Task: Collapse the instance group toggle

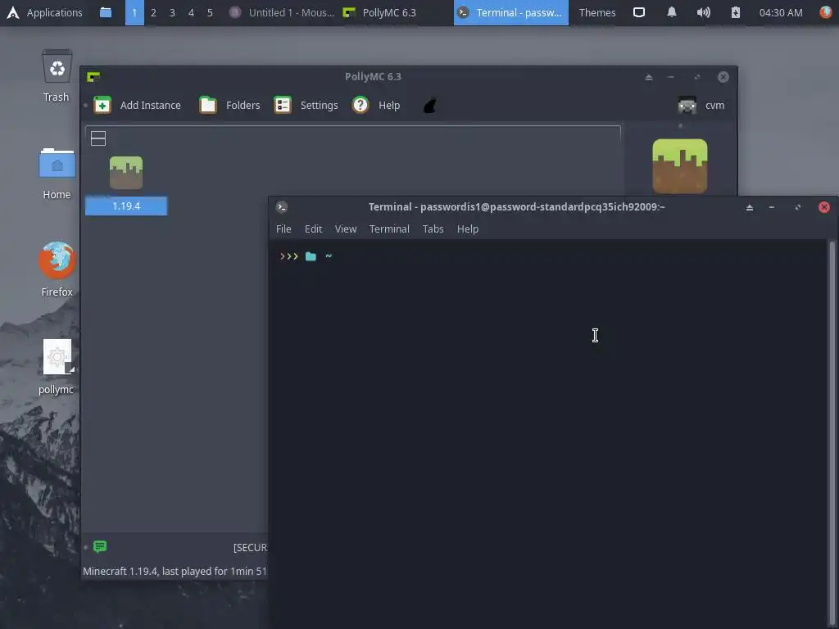Action: [x=98, y=138]
